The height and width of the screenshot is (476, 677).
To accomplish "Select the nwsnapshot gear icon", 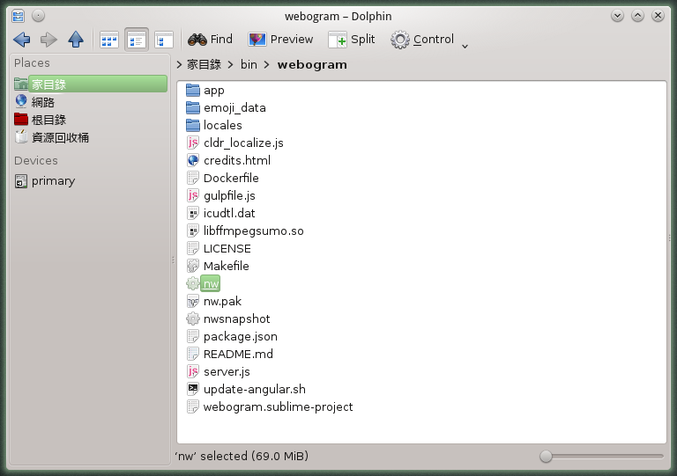I will point(192,319).
